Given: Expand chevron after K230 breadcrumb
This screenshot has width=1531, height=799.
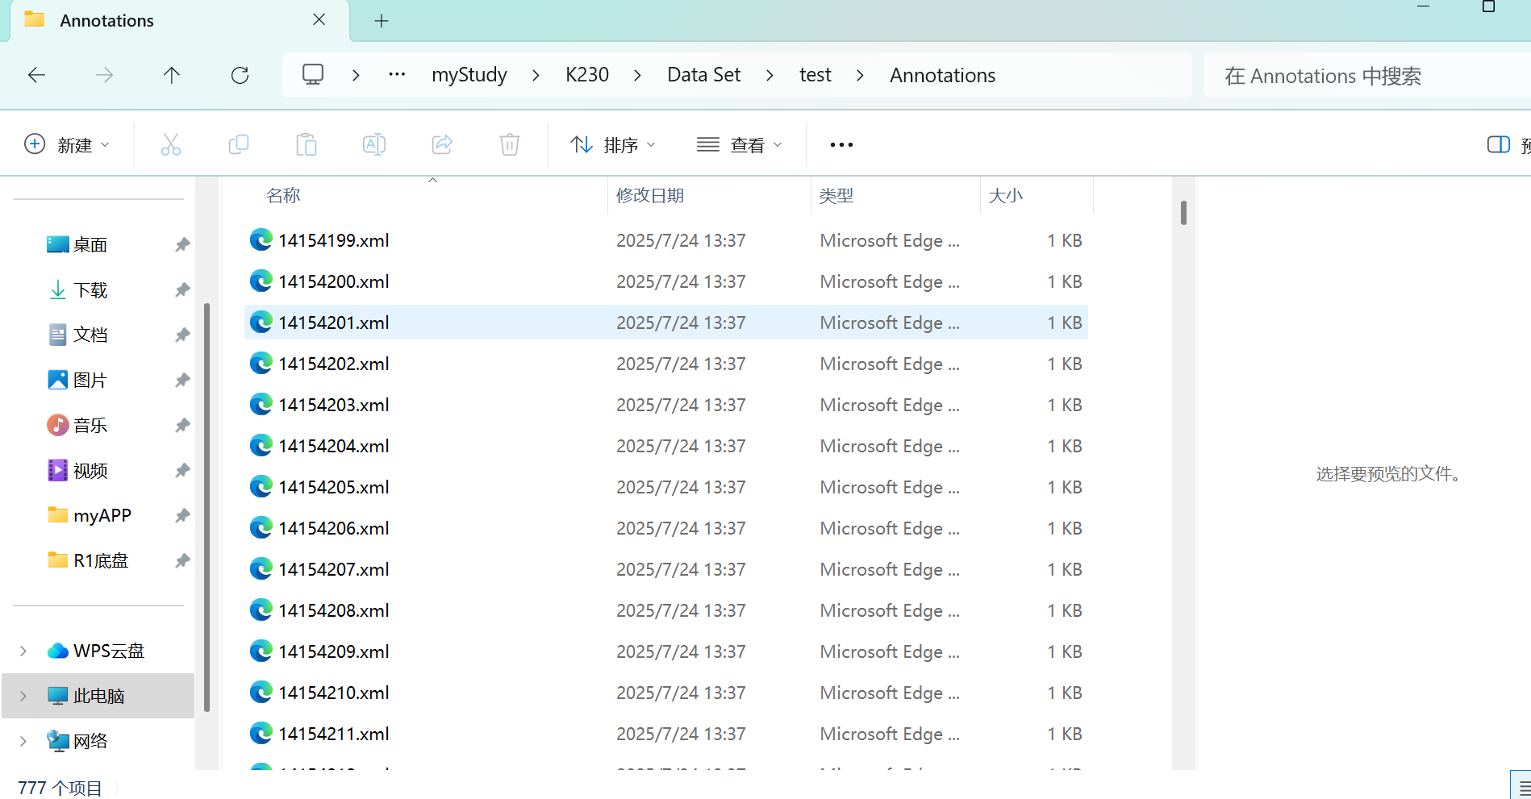Looking at the screenshot, I should (x=637, y=75).
